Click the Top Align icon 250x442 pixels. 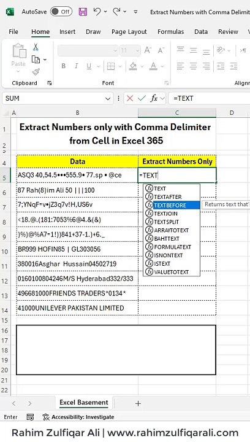pyautogui.click(x=180, y=50)
